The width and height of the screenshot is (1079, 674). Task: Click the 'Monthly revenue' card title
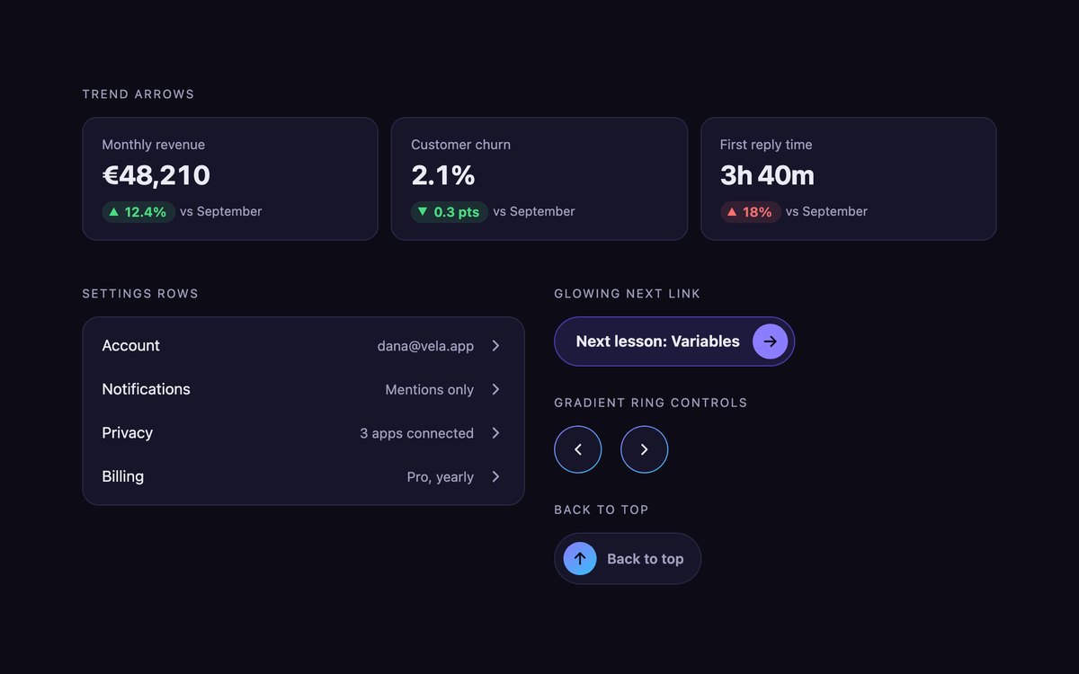153,145
